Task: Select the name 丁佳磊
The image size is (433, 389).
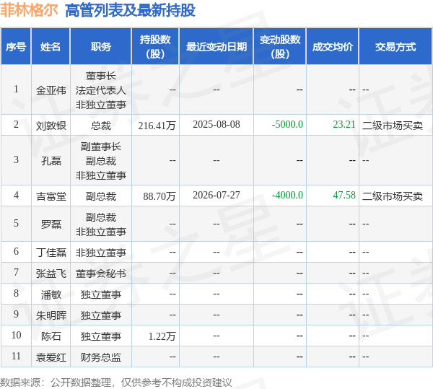Action: (51, 252)
